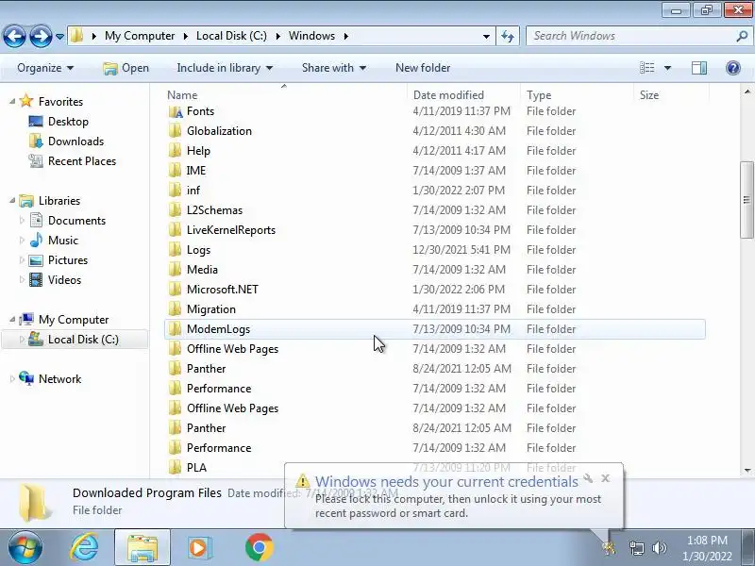The height and width of the screenshot is (566, 755).
Task: Click the Open toolbar button
Action: 126,68
